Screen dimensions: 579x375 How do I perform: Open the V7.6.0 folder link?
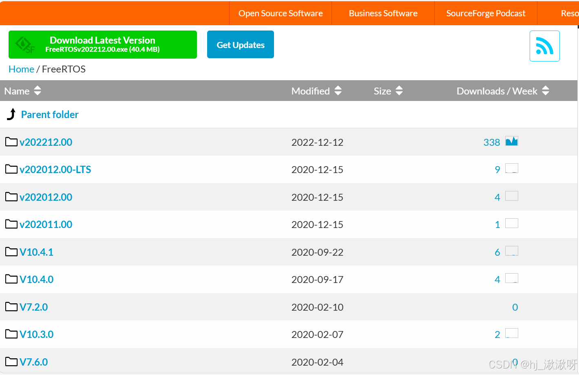pos(33,362)
